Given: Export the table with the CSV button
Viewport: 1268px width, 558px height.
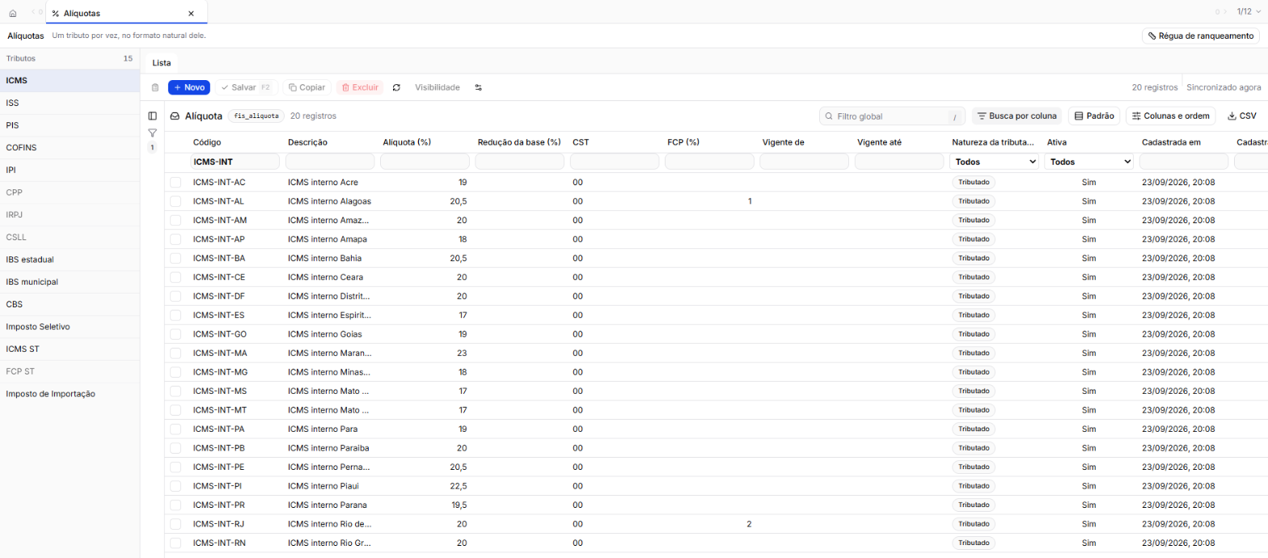Looking at the screenshot, I should coord(1242,116).
